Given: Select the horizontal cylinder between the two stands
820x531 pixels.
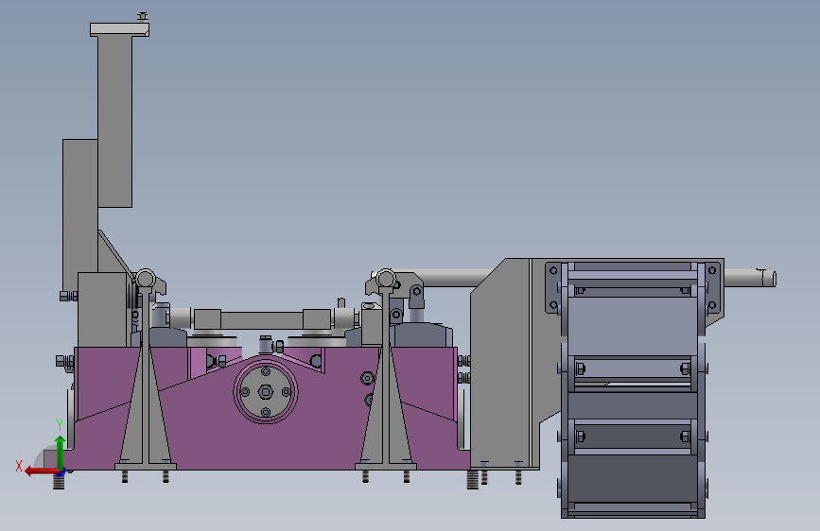Looking at the screenshot, I should click(x=261, y=318).
